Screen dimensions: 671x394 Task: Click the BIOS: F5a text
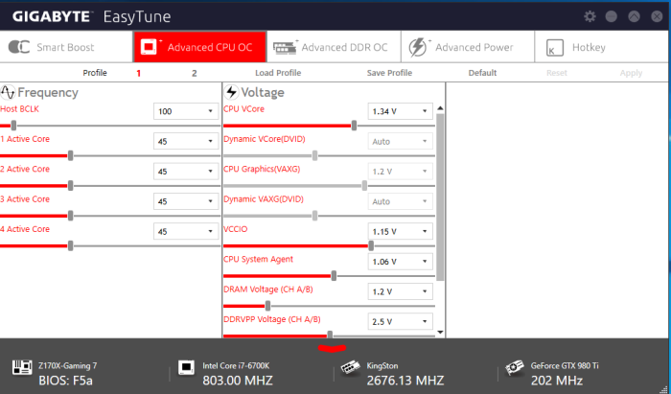pos(65,381)
